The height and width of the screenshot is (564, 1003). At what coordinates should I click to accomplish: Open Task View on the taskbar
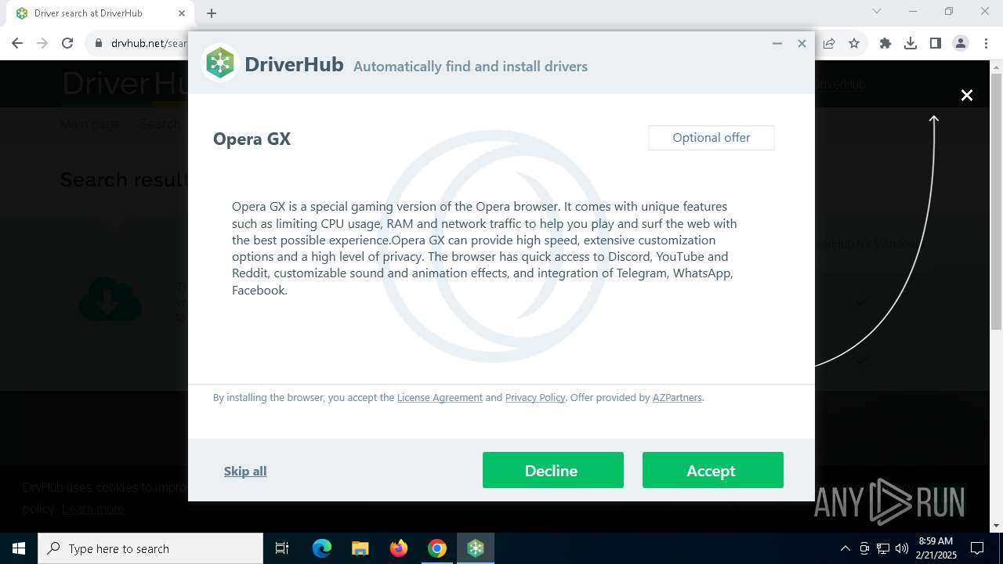coord(282,548)
